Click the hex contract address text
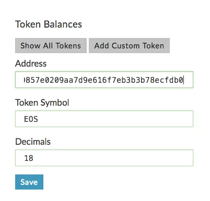This screenshot has height=201, width=210. point(103,80)
